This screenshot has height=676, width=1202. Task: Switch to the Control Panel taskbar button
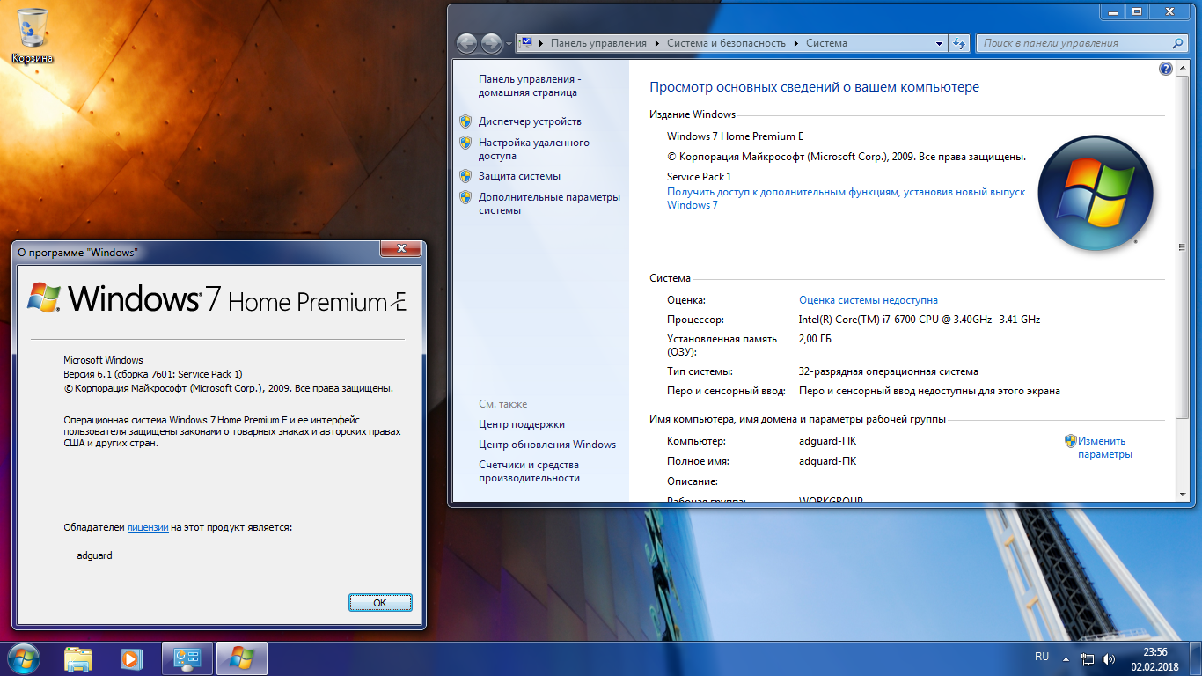click(x=187, y=658)
